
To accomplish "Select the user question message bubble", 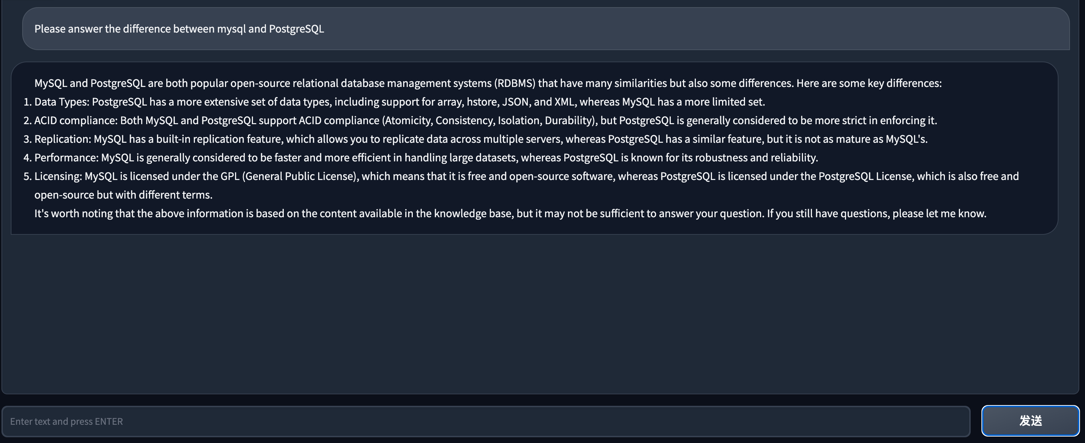I will point(545,29).
